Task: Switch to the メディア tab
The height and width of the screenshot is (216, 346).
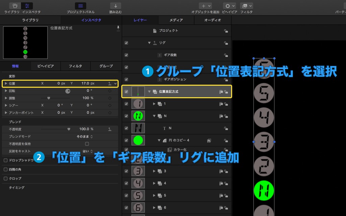Action: click(176, 20)
